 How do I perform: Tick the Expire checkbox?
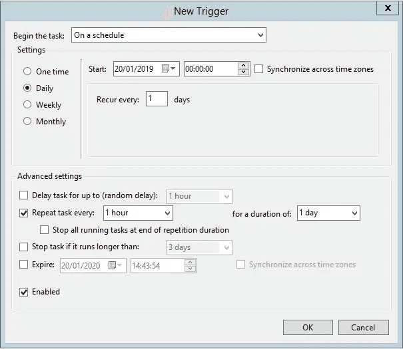tap(23, 265)
